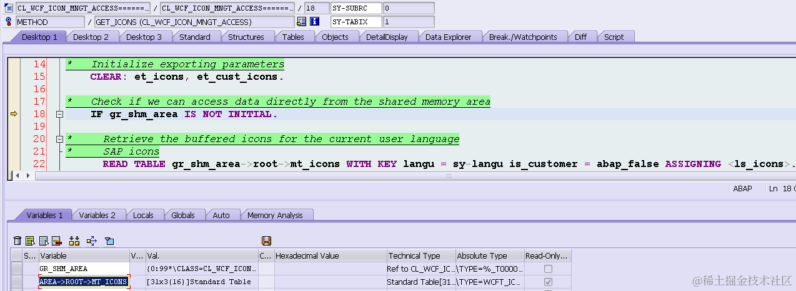Screen dimensions: 796x291
Task: Click the 'Absolute Type' column header
Action: 490,255
